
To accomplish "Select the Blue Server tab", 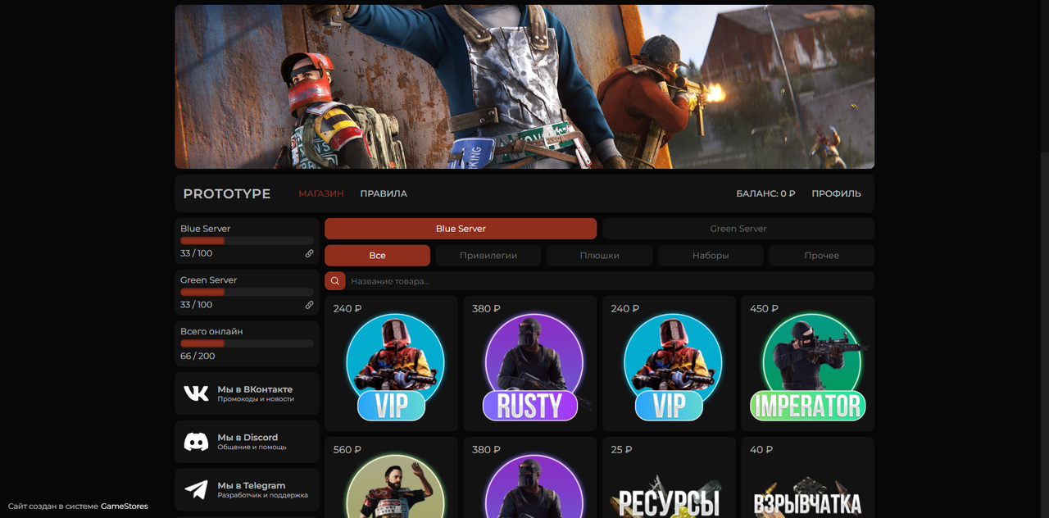I will point(460,229).
